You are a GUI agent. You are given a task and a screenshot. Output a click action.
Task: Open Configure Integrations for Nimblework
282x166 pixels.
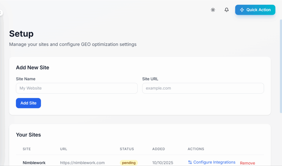coord(214,162)
